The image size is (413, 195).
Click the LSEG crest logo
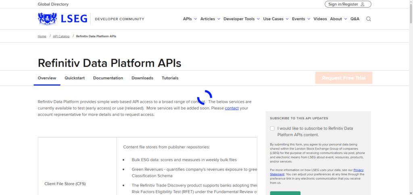48,18
